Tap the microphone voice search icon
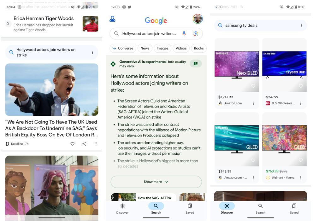This screenshot has height=221, width=313. pyautogui.click(x=184, y=33)
